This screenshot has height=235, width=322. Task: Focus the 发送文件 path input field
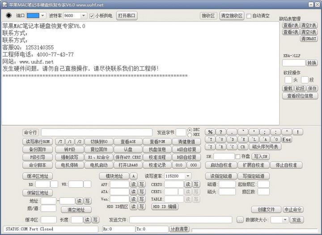pyautogui.click(x=181, y=220)
